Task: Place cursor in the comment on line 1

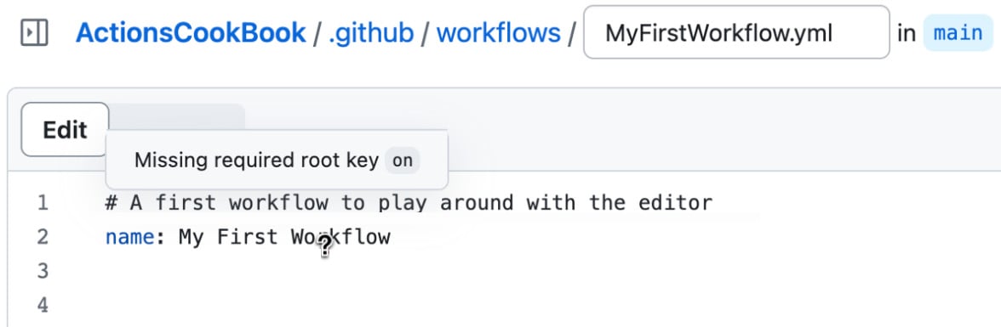Action: (x=409, y=203)
